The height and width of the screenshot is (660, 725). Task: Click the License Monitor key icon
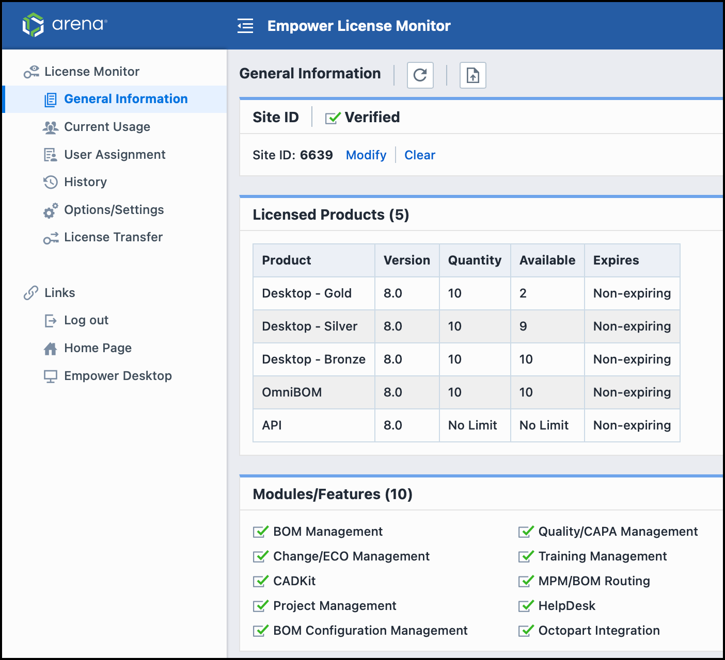coord(31,72)
